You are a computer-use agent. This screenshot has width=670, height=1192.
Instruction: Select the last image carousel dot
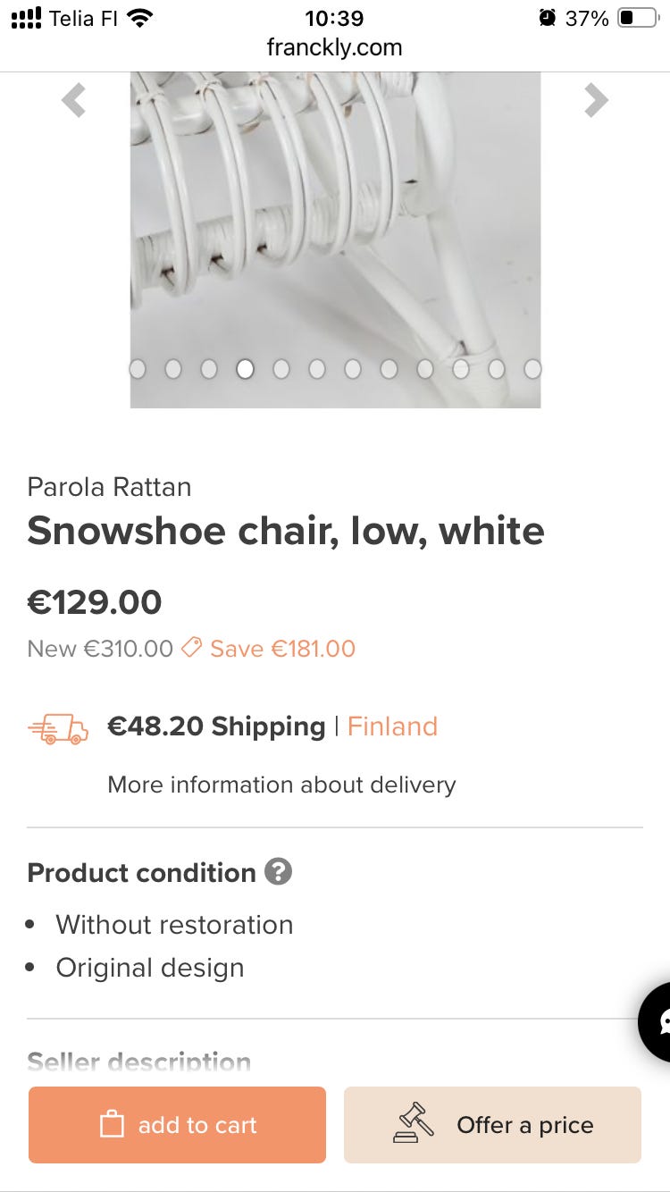(532, 369)
